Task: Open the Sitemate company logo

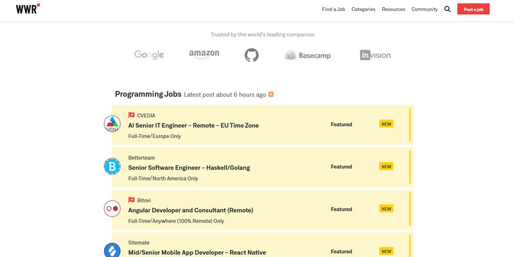Action: pyautogui.click(x=112, y=250)
